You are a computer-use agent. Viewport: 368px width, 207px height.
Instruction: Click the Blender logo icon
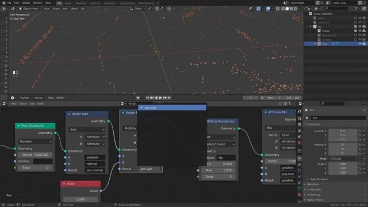[x=3, y=3]
